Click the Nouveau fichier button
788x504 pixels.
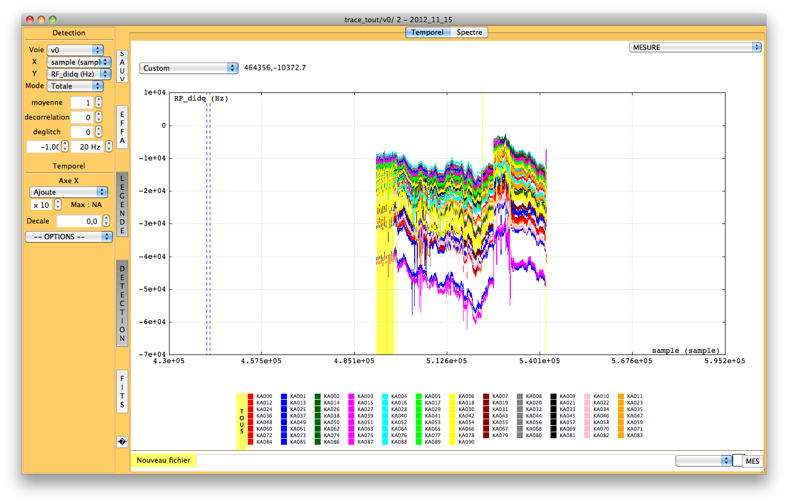[x=164, y=461]
